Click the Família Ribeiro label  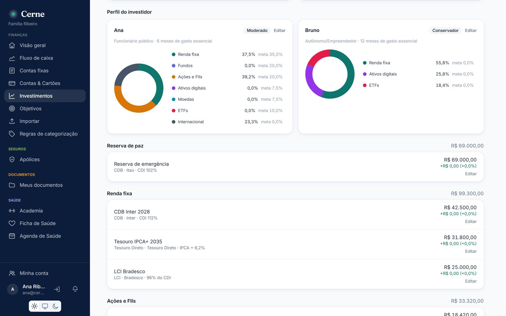coord(23,24)
